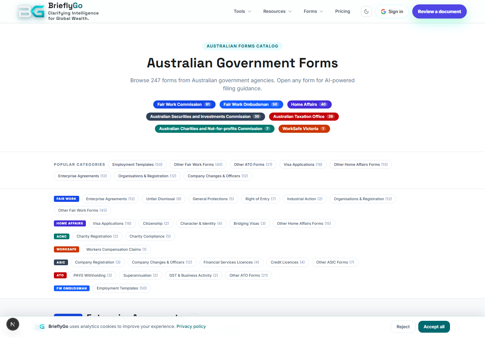Open the Pricing page

pos(343,11)
